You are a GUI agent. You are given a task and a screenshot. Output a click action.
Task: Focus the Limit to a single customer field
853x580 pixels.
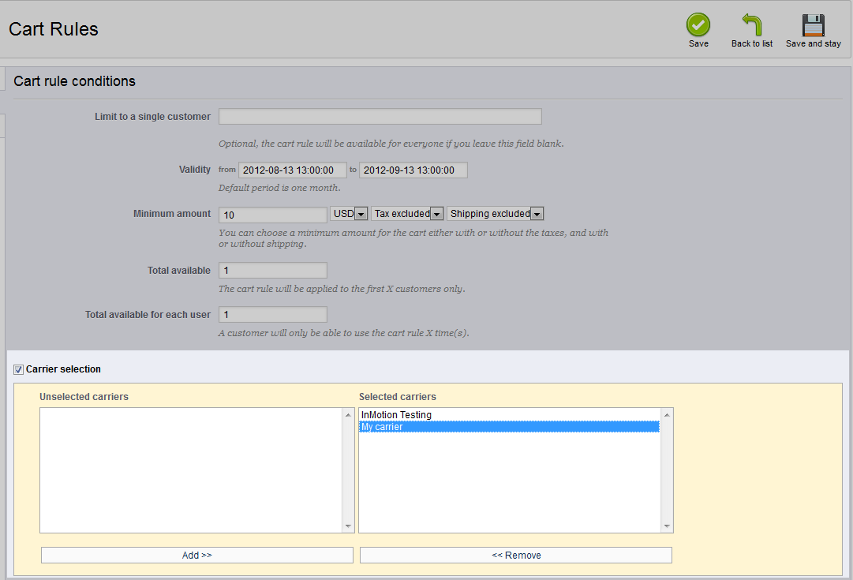380,117
